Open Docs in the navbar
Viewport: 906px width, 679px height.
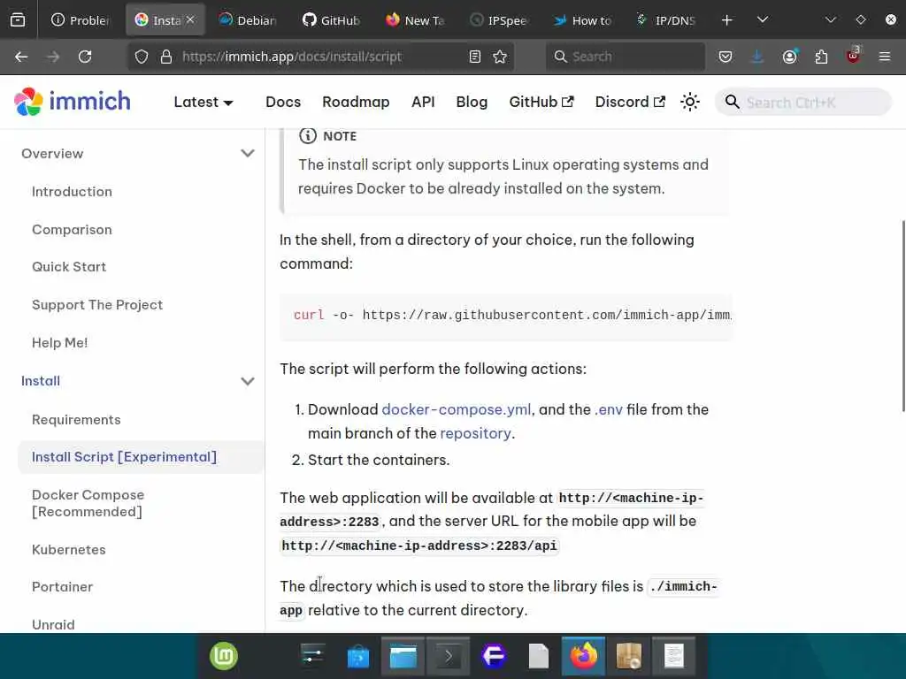[283, 102]
